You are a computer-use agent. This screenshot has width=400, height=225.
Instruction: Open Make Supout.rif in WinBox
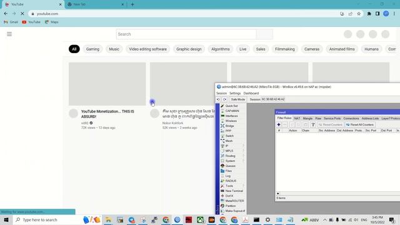[x=235, y=211]
